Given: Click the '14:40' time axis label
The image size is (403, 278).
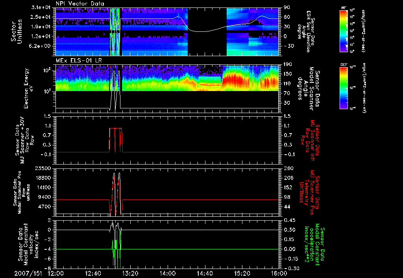Looking at the screenshot, I should [x=205, y=273].
